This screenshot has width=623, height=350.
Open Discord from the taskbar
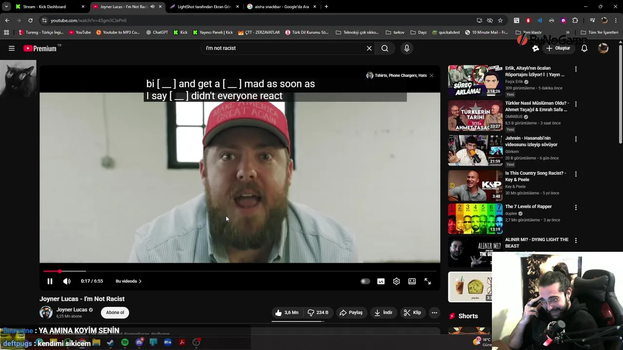pyautogui.click(x=139, y=342)
